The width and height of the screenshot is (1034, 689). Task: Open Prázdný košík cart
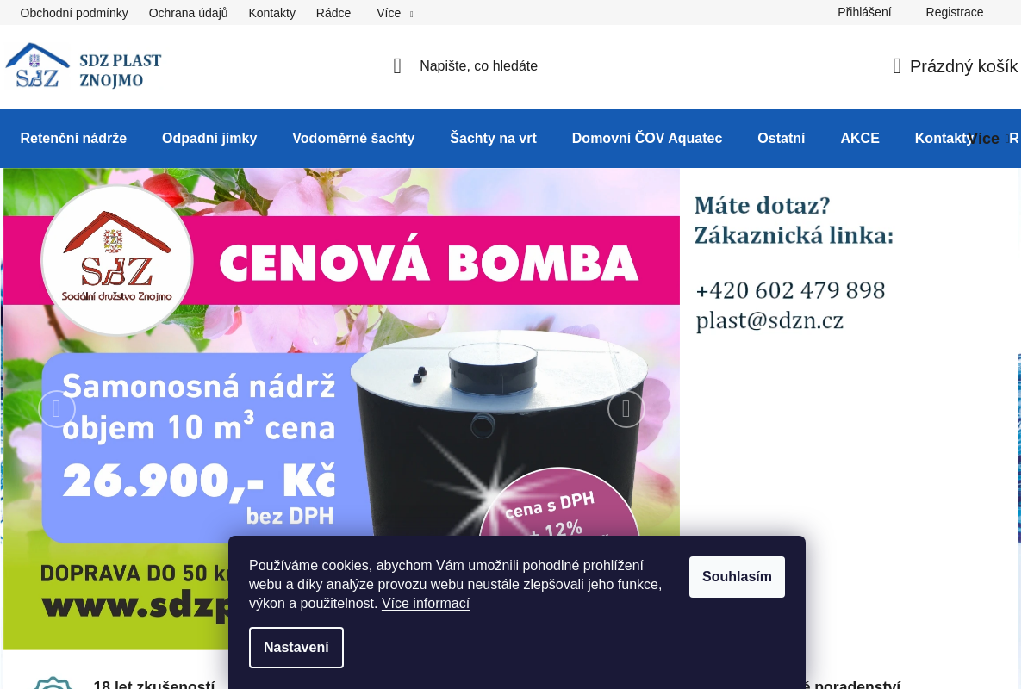point(956,66)
